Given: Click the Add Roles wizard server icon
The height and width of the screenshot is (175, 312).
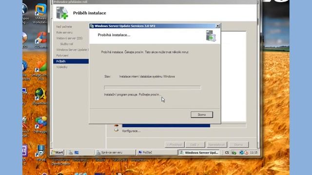Looking at the screenshot, I should pos(62,13).
